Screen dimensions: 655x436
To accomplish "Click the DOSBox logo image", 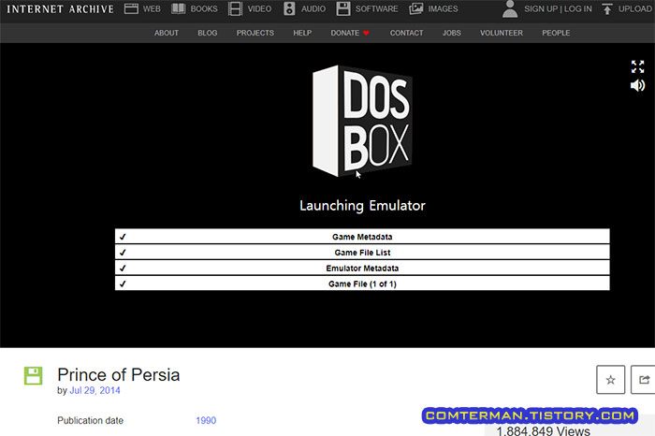I will click(x=362, y=121).
